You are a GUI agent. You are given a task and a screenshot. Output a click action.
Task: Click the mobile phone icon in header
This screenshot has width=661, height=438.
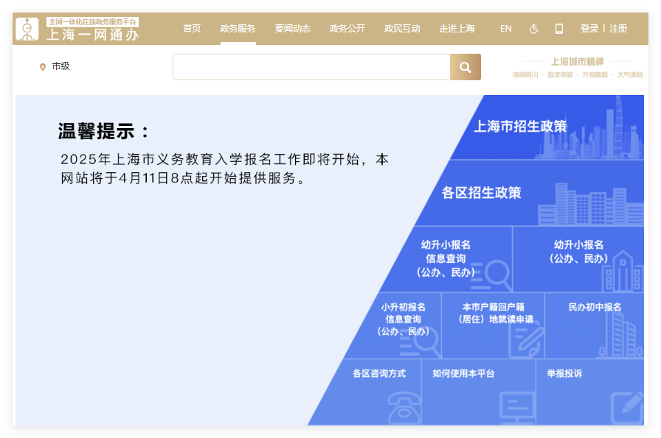(x=559, y=29)
